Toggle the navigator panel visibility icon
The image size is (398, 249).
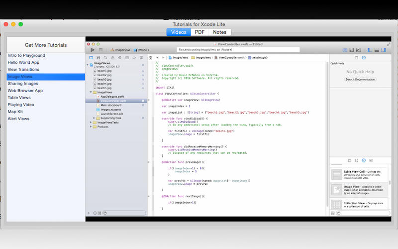[x=370, y=50]
